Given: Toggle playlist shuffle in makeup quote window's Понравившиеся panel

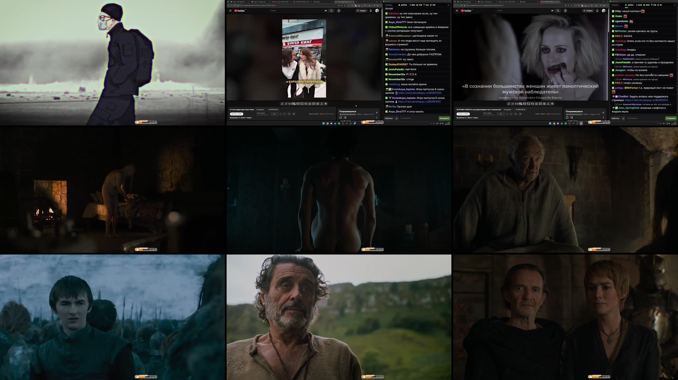Looking at the screenshot, I should pos(571,117).
